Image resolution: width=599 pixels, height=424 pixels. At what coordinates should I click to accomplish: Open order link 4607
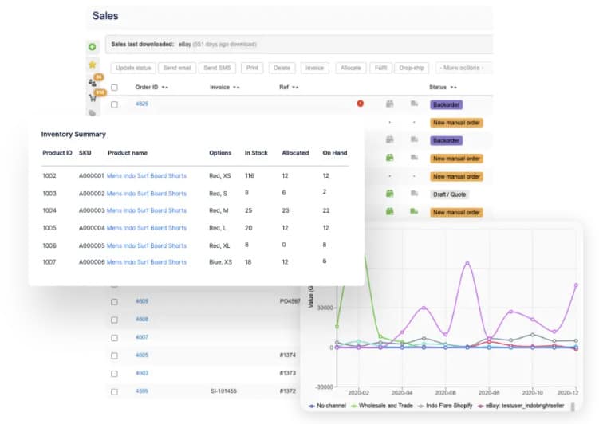point(142,337)
